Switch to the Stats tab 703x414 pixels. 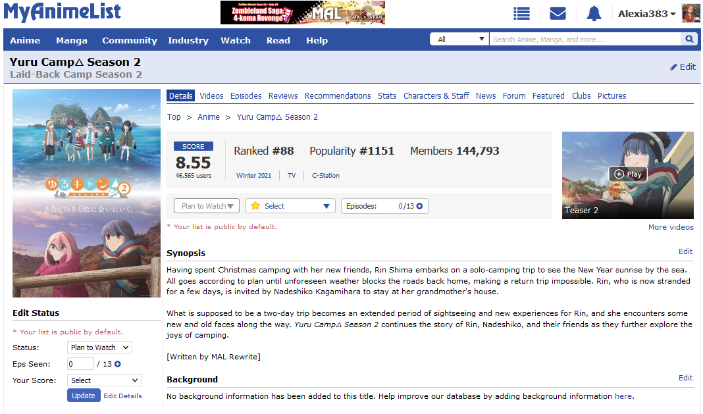(387, 95)
